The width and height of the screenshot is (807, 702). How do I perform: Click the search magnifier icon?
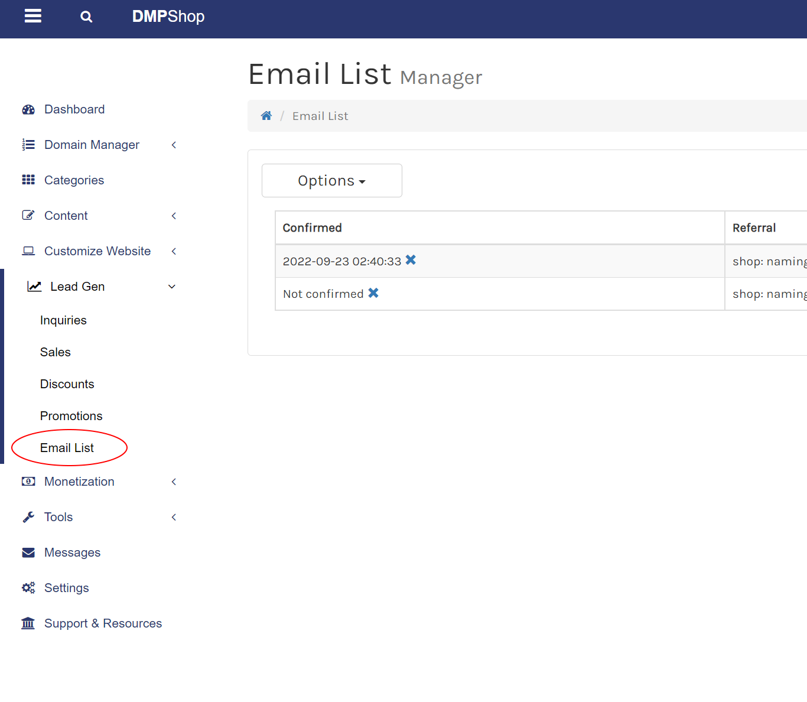click(86, 17)
